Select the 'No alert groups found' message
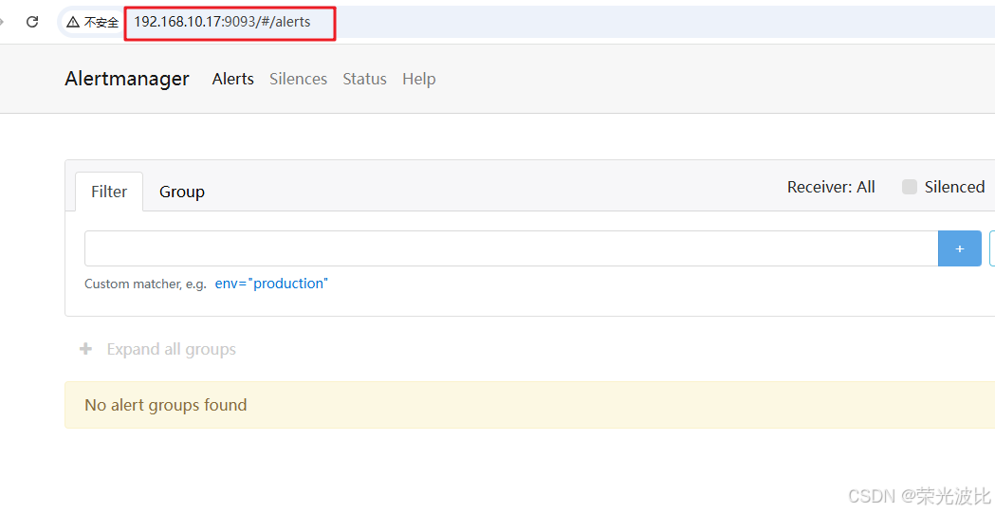Screen dimensions: 995x513 click(x=166, y=405)
